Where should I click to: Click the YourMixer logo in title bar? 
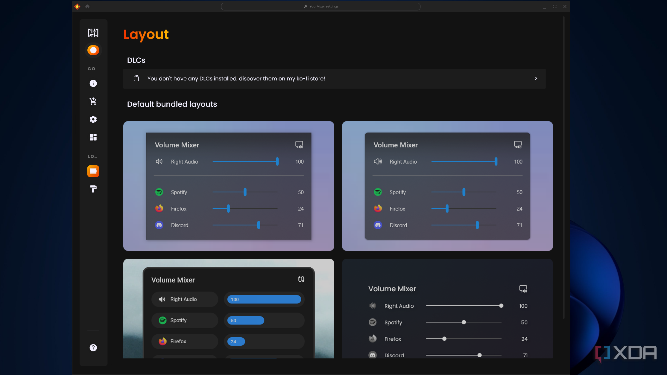point(77,6)
